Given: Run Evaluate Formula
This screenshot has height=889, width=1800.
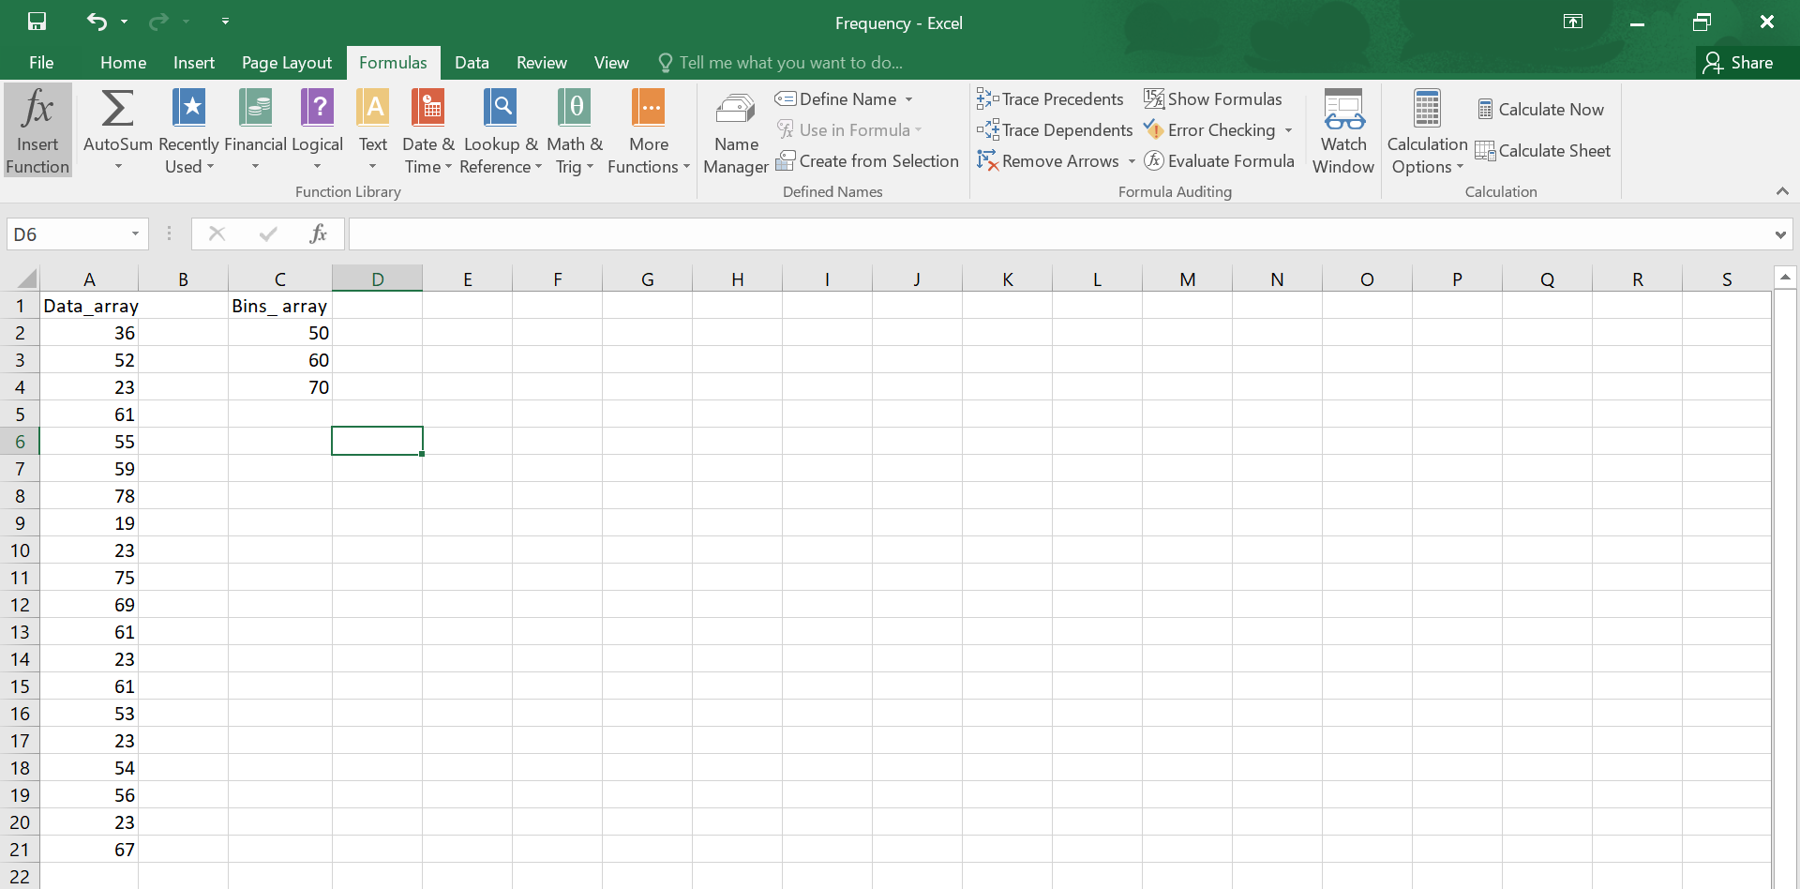Looking at the screenshot, I should (1220, 160).
